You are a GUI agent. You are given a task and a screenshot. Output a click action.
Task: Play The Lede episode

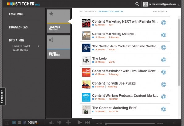click(x=164, y=60)
